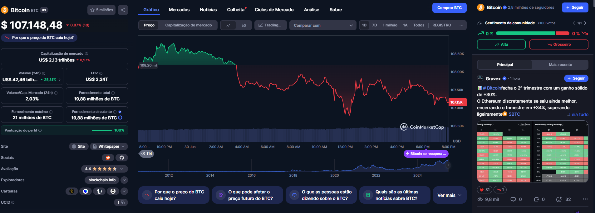Open Trading view button
The image size is (595, 213).
coord(270,25)
